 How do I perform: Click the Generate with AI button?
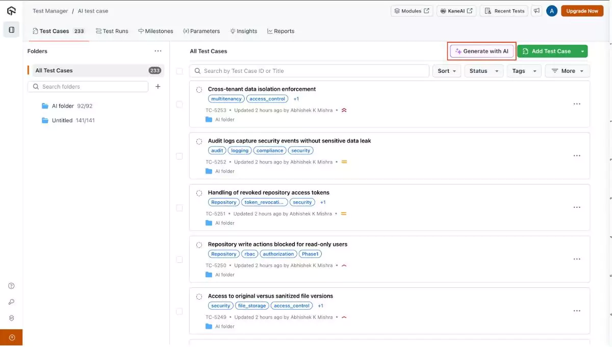[x=481, y=51]
